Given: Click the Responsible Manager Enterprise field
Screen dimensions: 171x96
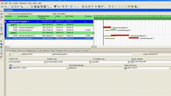Looking at the screenshot, I should tap(96, 68).
